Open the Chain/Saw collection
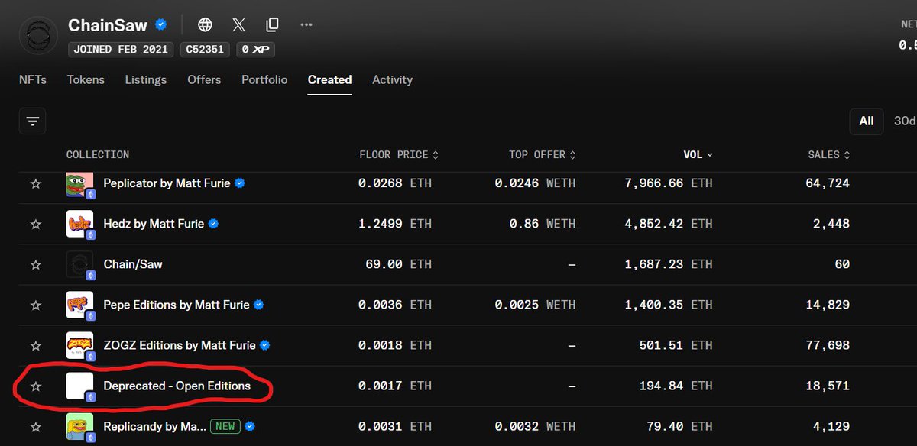This screenshot has height=446, width=917. (x=133, y=264)
